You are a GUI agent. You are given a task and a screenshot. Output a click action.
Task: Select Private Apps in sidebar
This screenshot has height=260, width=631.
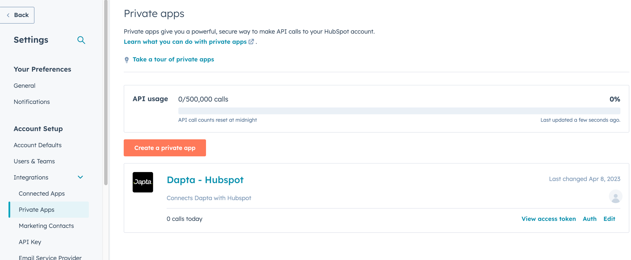[36, 210]
